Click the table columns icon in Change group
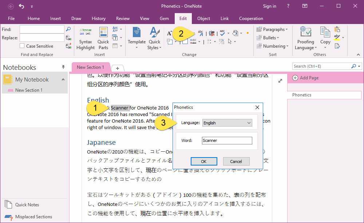Image resolution: width=364 pixels, height=223 pixels. point(222,41)
